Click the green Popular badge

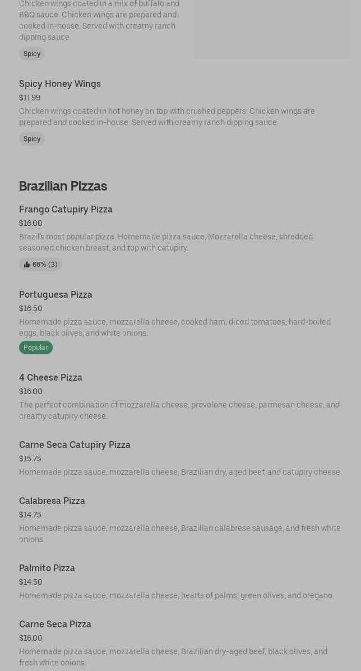tap(36, 348)
